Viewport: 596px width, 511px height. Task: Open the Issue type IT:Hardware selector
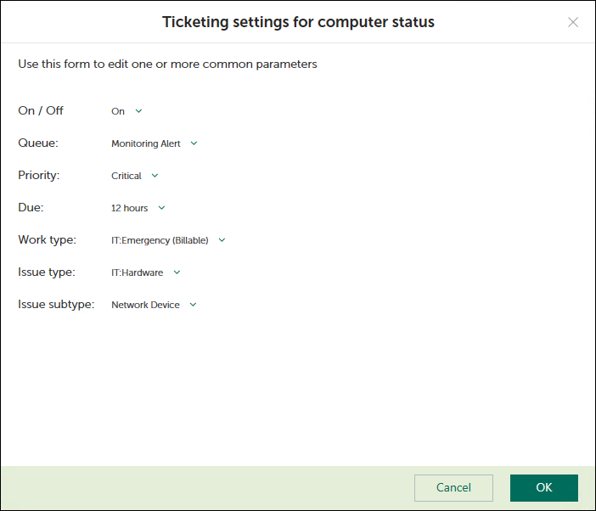coord(137,272)
